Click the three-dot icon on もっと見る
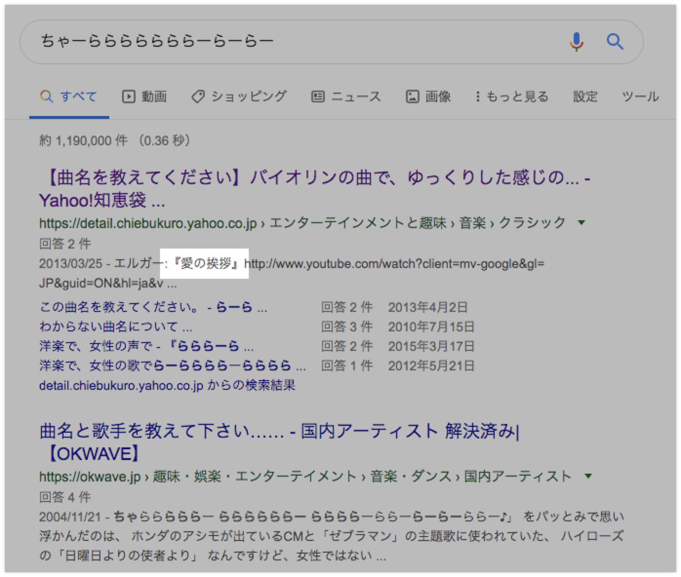Viewport: 681px width, 577px height. [477, 96]
